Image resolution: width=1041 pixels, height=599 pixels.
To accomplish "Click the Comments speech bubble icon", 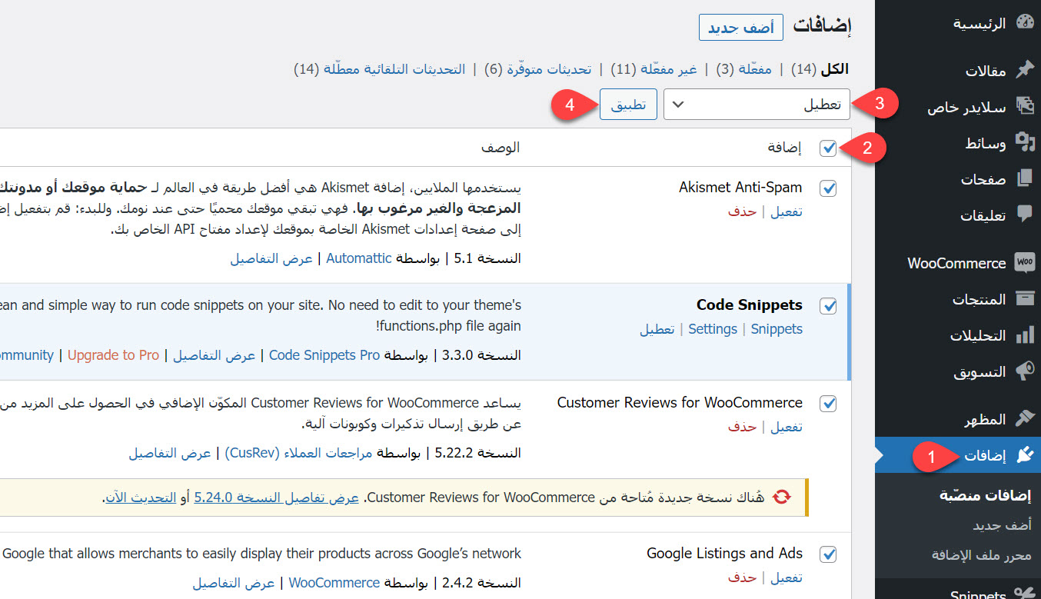I will (1025, 215).
